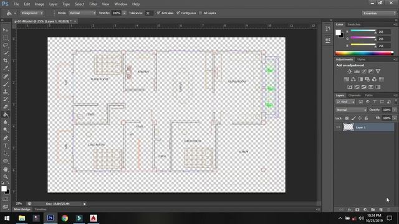Toggle lock all for layer
Viewport: 399px width, 224px height.
point(366,118)
